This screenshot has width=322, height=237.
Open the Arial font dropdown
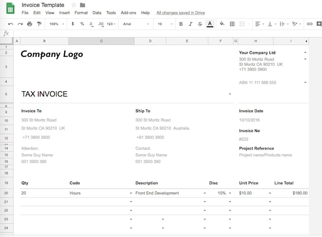(x=136, y=24)
